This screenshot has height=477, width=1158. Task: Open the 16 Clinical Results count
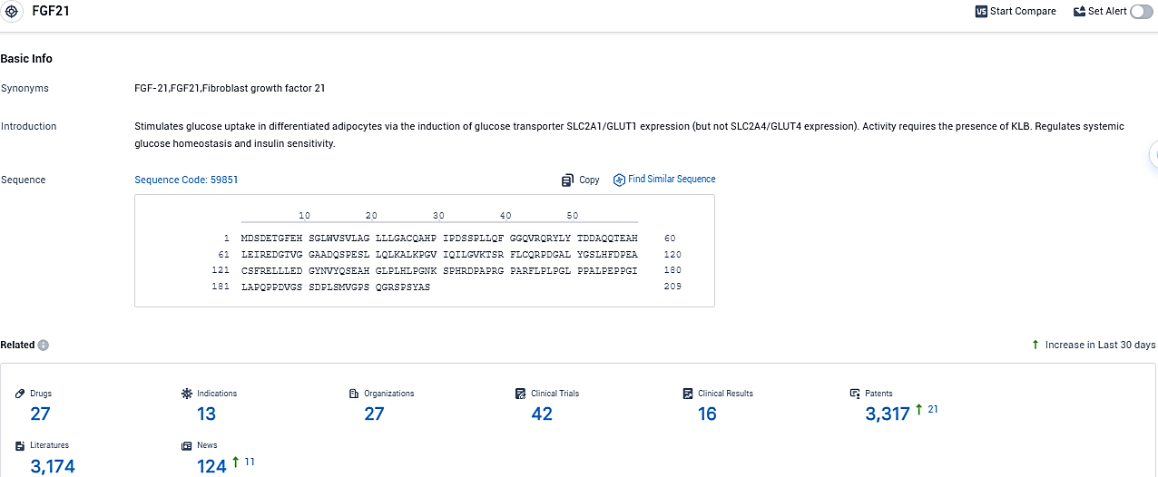point(707,414)
